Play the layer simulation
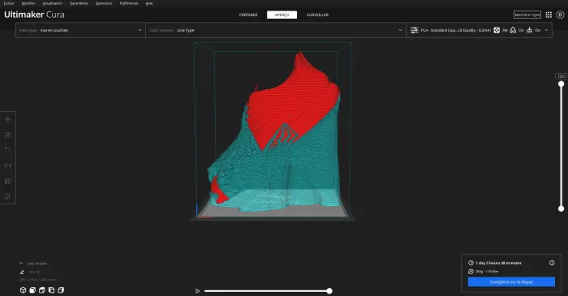 197,291
